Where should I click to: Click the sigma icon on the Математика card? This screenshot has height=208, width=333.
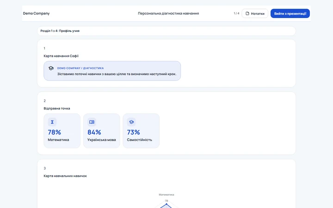coord(52,122)
